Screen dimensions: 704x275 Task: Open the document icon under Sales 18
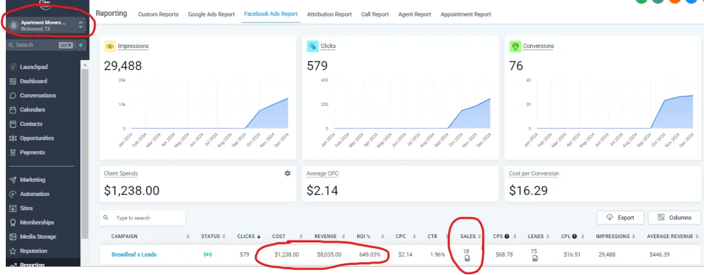tap(468, 258)
